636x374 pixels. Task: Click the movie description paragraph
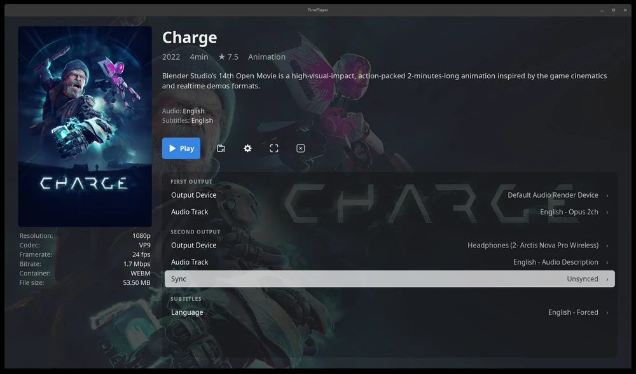[385, 81]
